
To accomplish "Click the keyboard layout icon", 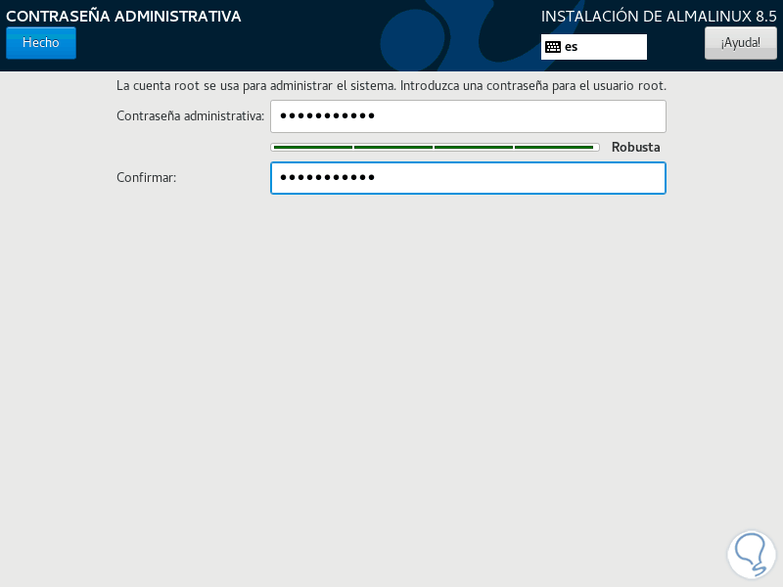I will point(553,47).
